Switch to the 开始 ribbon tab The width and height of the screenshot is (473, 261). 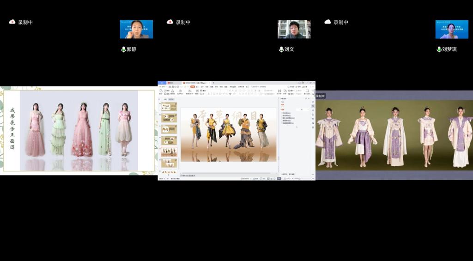point(193,86)
